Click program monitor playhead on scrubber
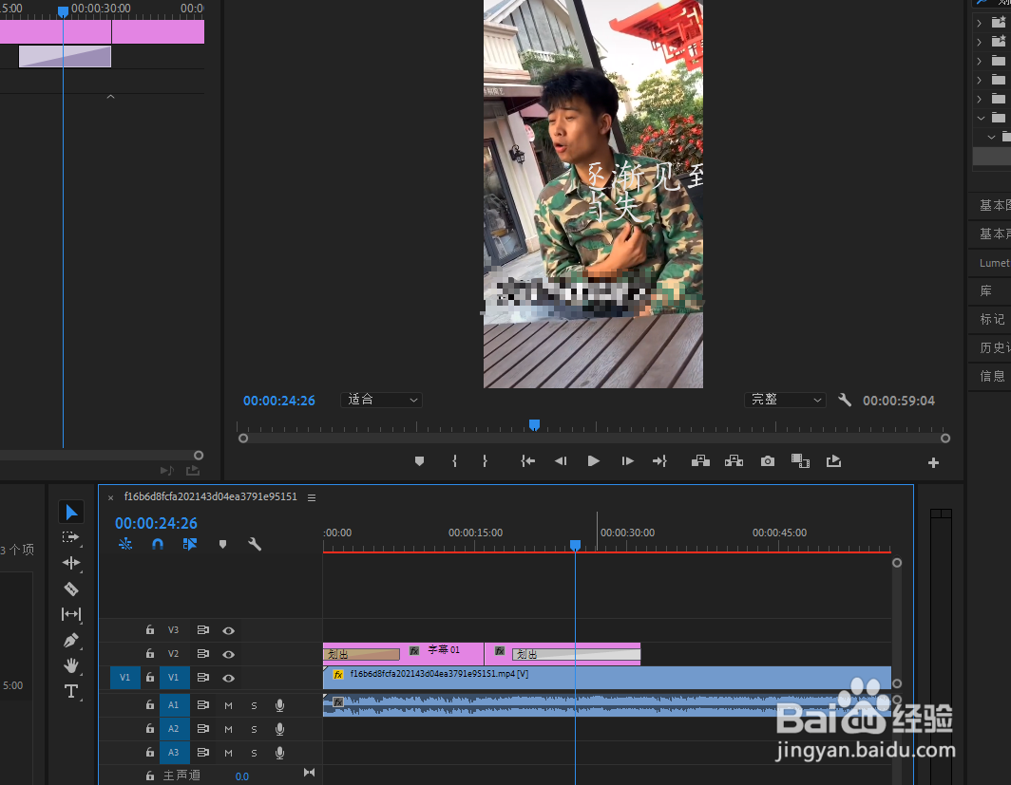1011x785 pixels. click(x=534, y=424)
